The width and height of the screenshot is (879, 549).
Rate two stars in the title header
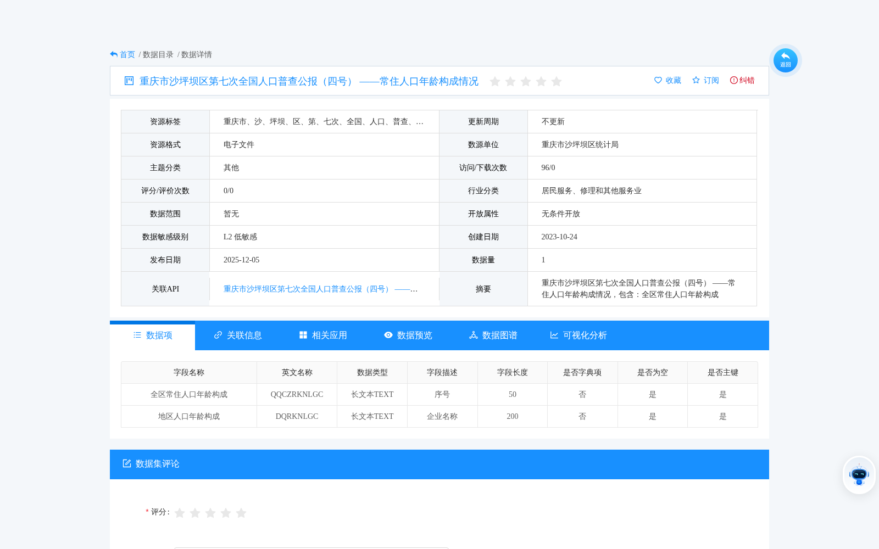click(510, 82)
